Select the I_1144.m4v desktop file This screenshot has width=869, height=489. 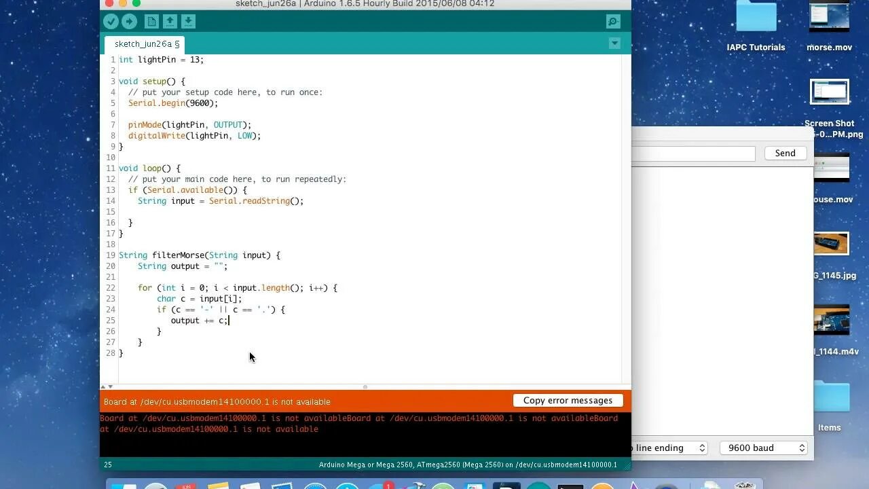835,331
